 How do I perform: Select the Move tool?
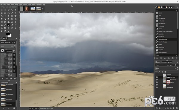click(x=5, y=16)
